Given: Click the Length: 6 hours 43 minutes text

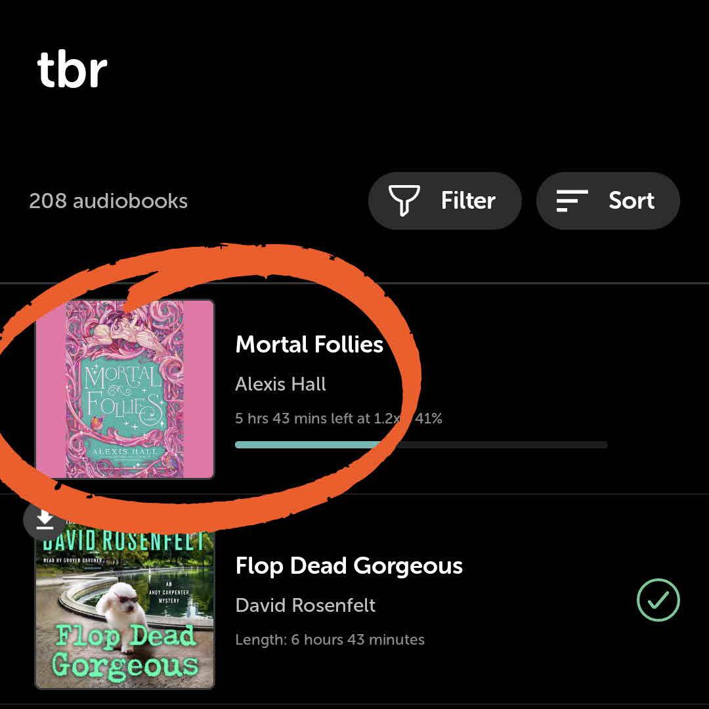Looking at the screenshot, I should (x=330, y=640).
